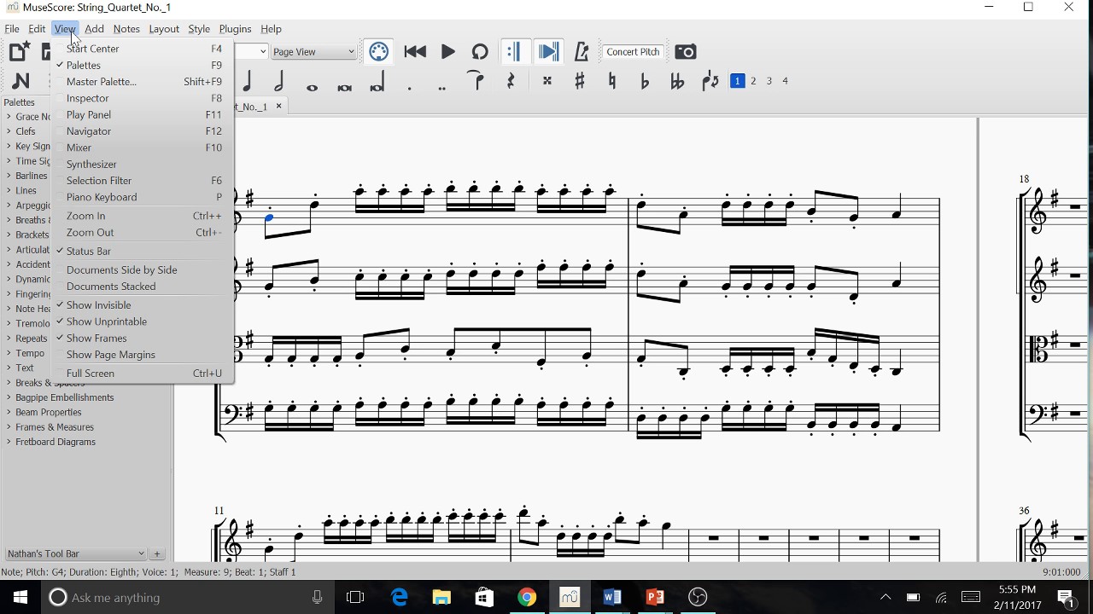This screenshot has height=614, width=1093.
Task: Select voice 2 button
Action: [x=753, y=81]
